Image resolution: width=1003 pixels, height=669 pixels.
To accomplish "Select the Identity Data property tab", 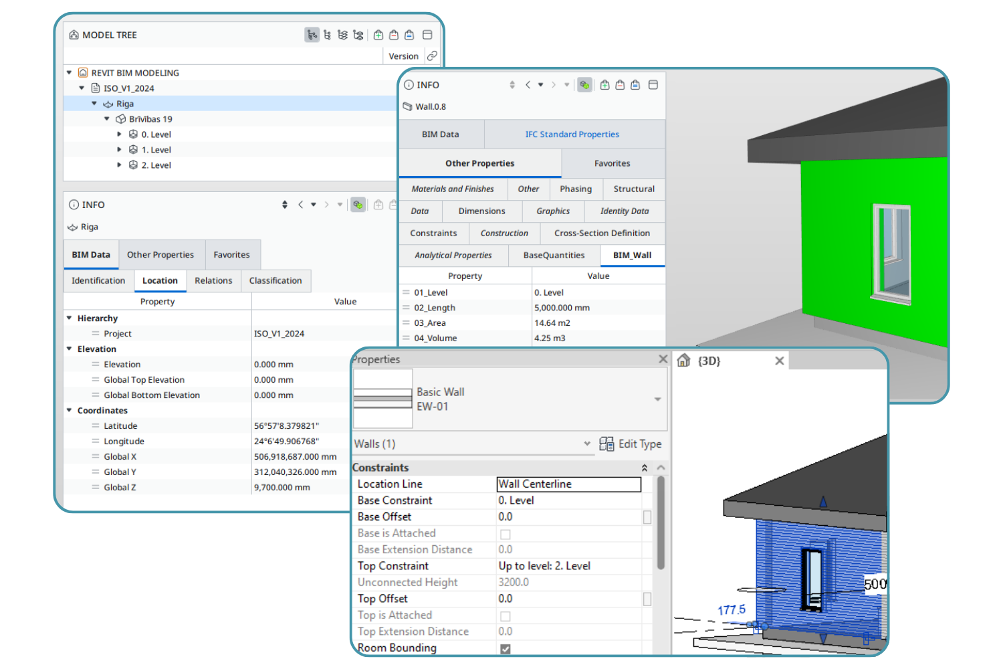I will coord(625,211).
